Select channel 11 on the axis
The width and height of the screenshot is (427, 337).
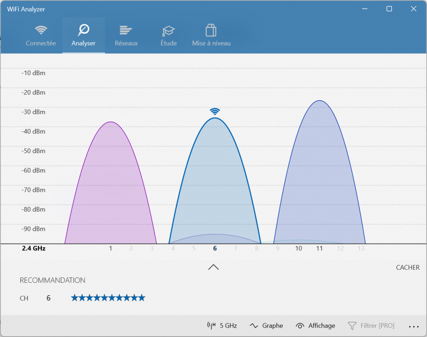(319, 248)
